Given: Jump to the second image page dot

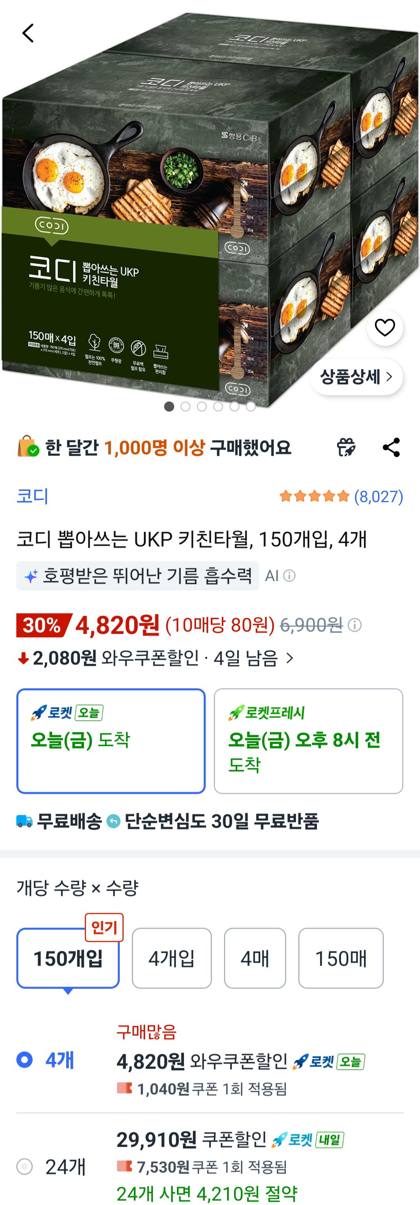Looking at the screenshot, I should coord(185,407).
